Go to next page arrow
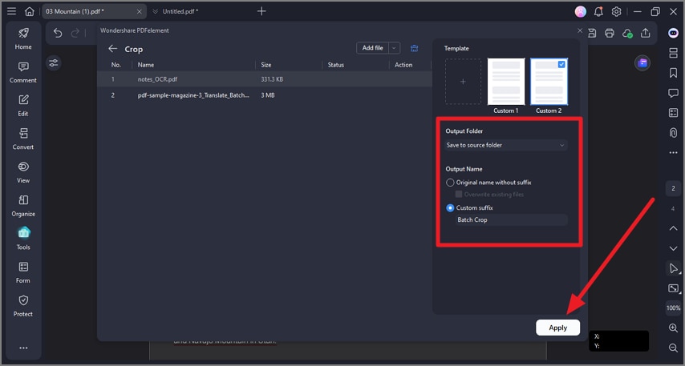685x366 pixels. [673, 248]
